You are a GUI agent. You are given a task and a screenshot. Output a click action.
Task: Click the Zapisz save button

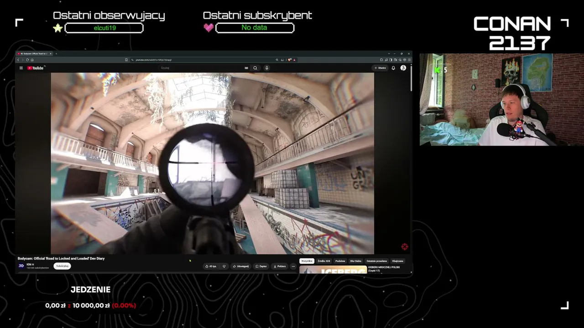click(261, 266)
